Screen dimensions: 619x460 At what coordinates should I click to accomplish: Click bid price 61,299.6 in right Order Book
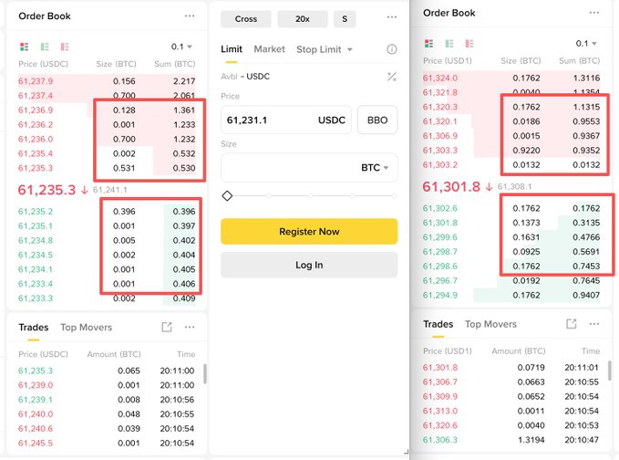coord(440,237)
